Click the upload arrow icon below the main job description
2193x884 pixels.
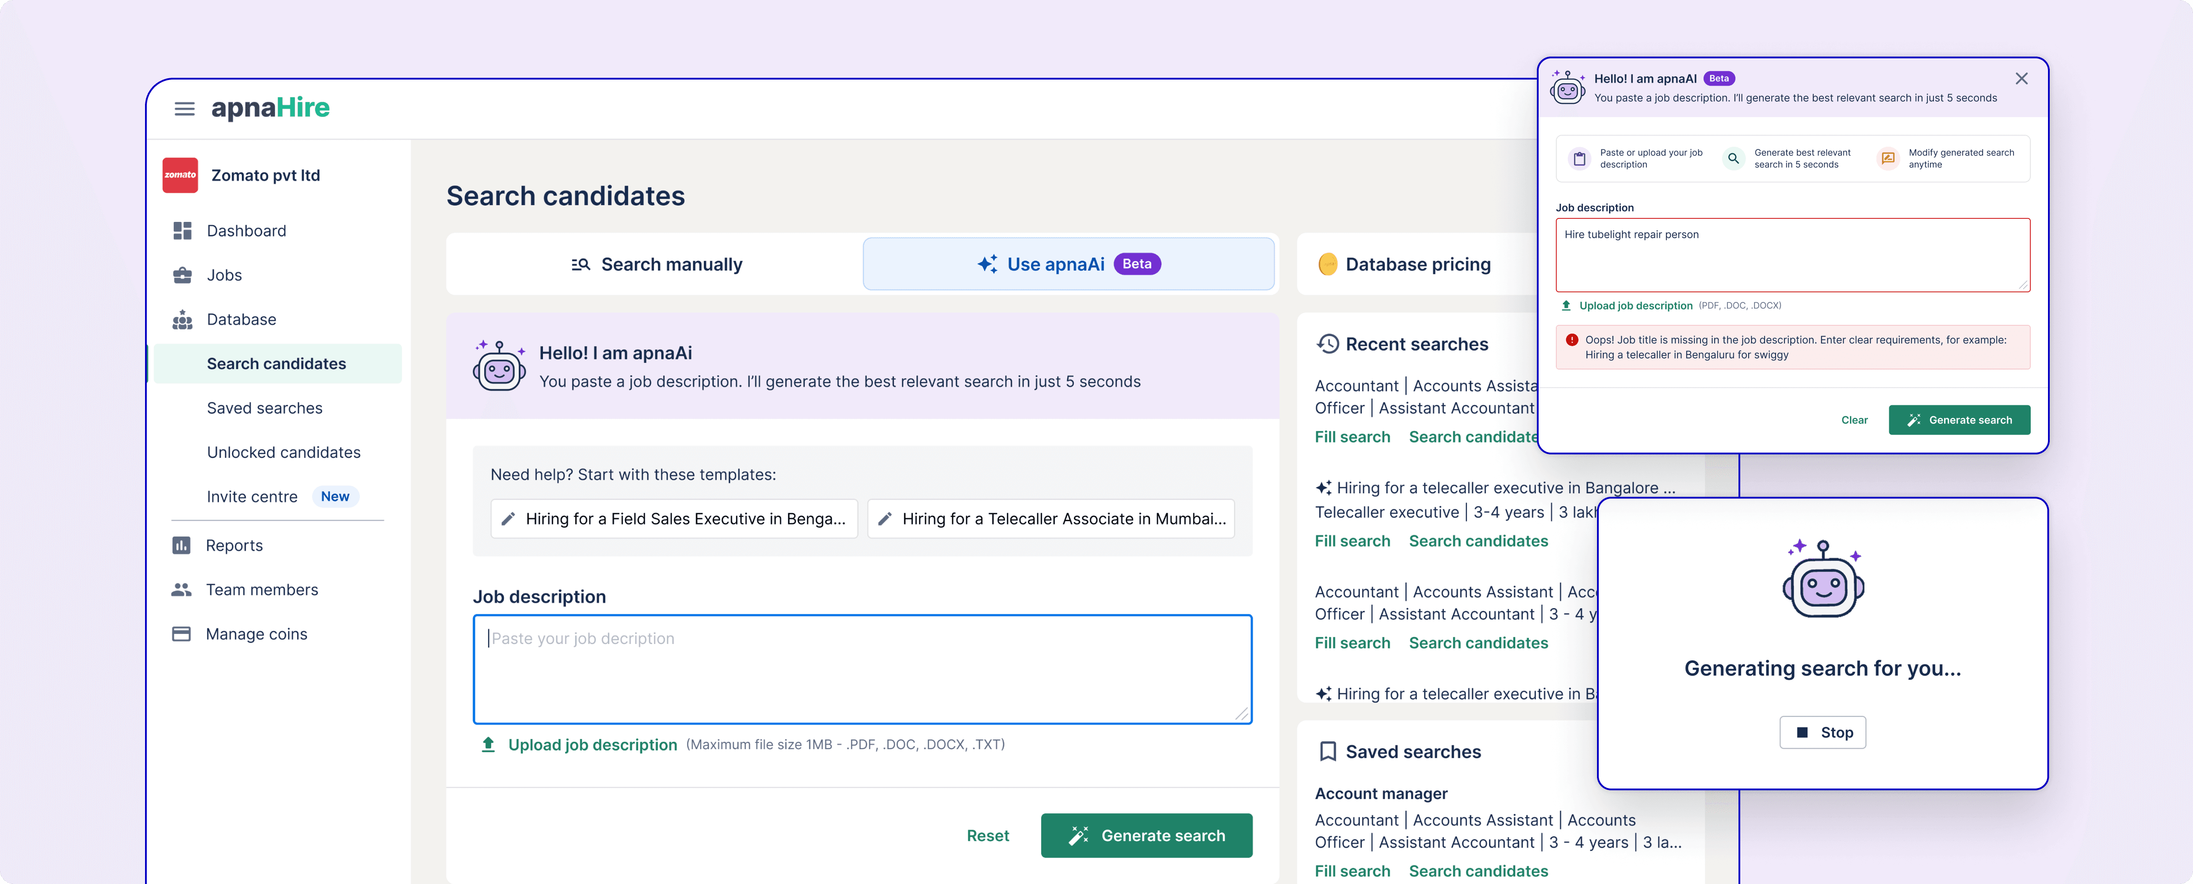[488, 744]
